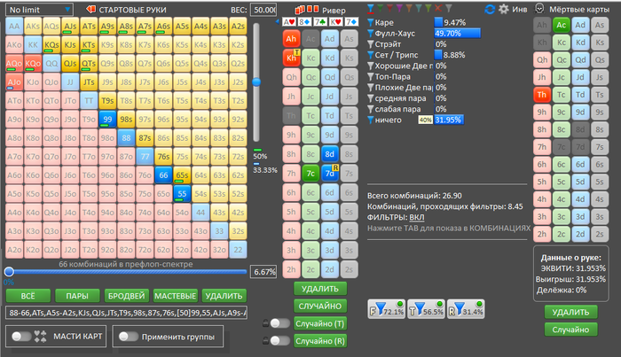Select the KK cell in the hand matrix
Viewport: 621px width, 357px height.
point(33,44)
